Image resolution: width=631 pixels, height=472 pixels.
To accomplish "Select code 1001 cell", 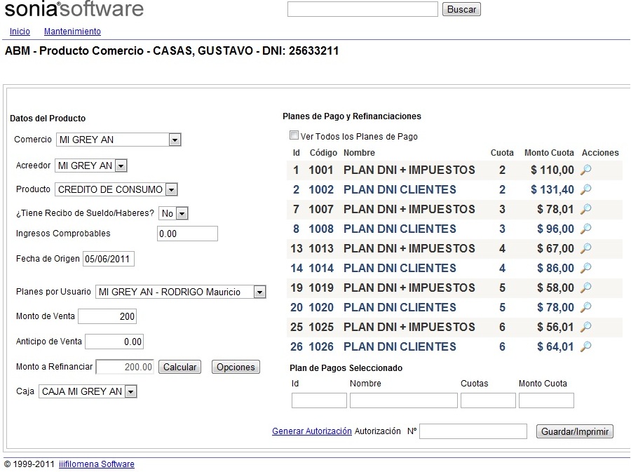I will coord(321,170).
